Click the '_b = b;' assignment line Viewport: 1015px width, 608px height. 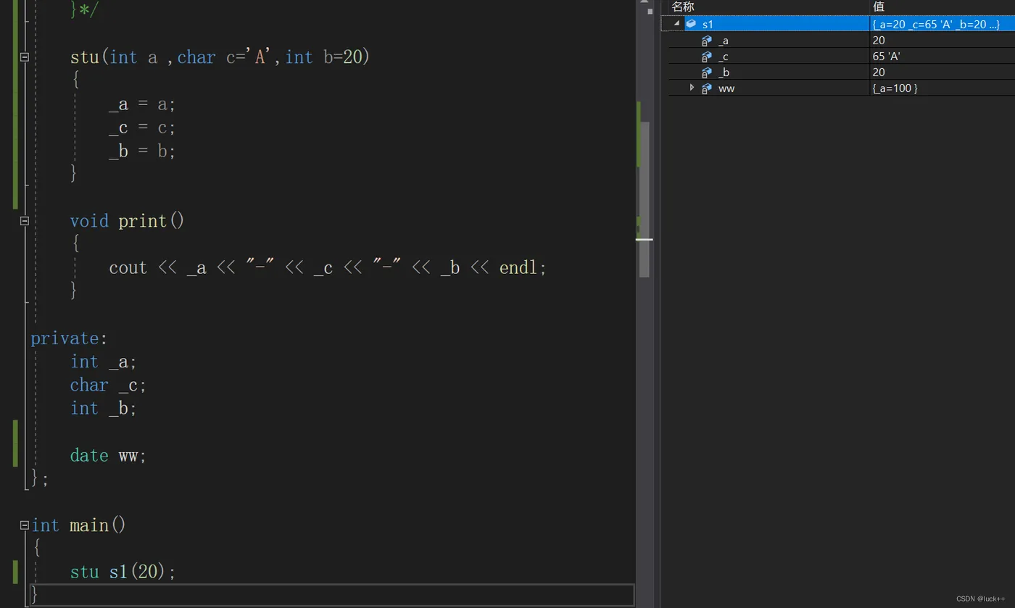coord(142,151)
